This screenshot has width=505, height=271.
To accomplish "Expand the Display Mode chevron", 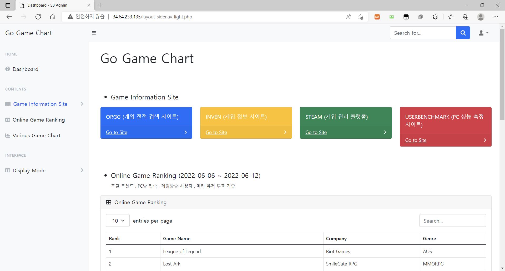I will pos(82,170).
